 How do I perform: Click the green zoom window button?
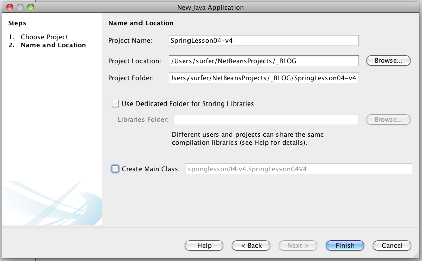coord(31,7)
